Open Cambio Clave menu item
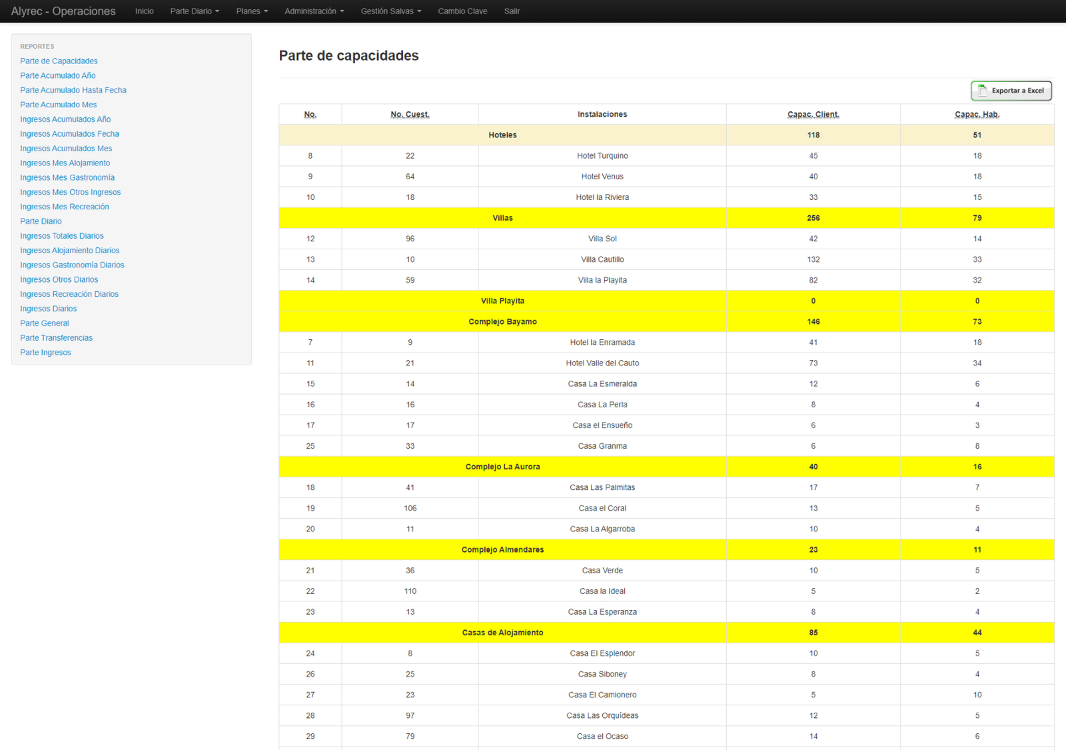Viewport: 1066px width, 750px height. (462, 11)
